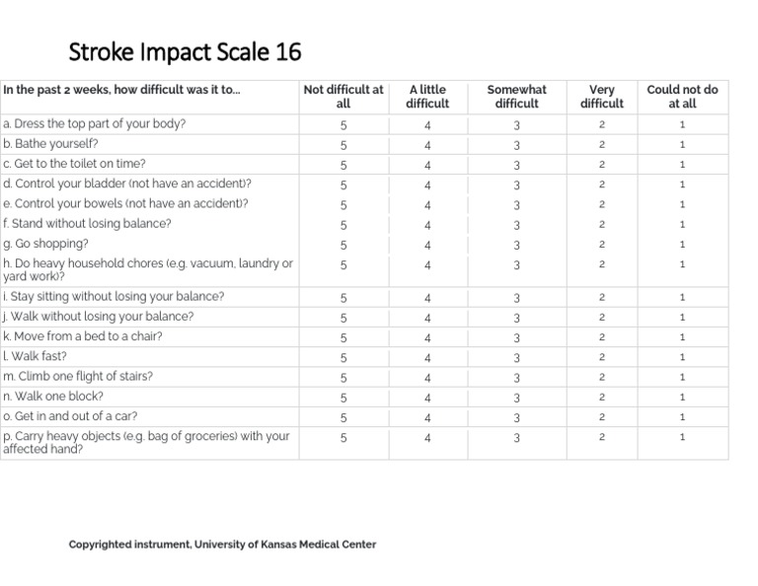Click the 'Stroke Impact Scale 16' title
The image size is (758, 586).
[x=185, y=51]
